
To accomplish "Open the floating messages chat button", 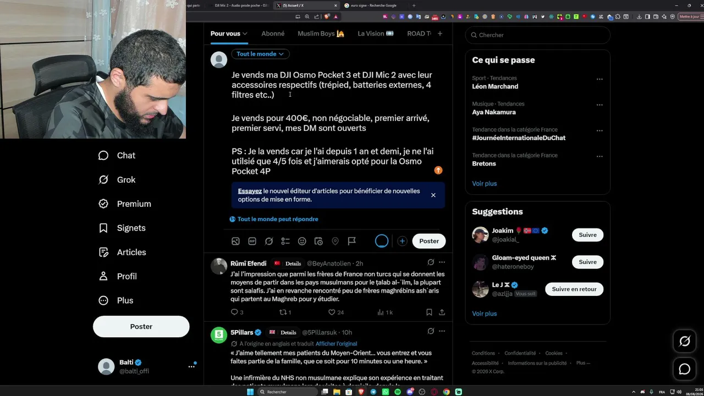I will [x=685, y=369].
